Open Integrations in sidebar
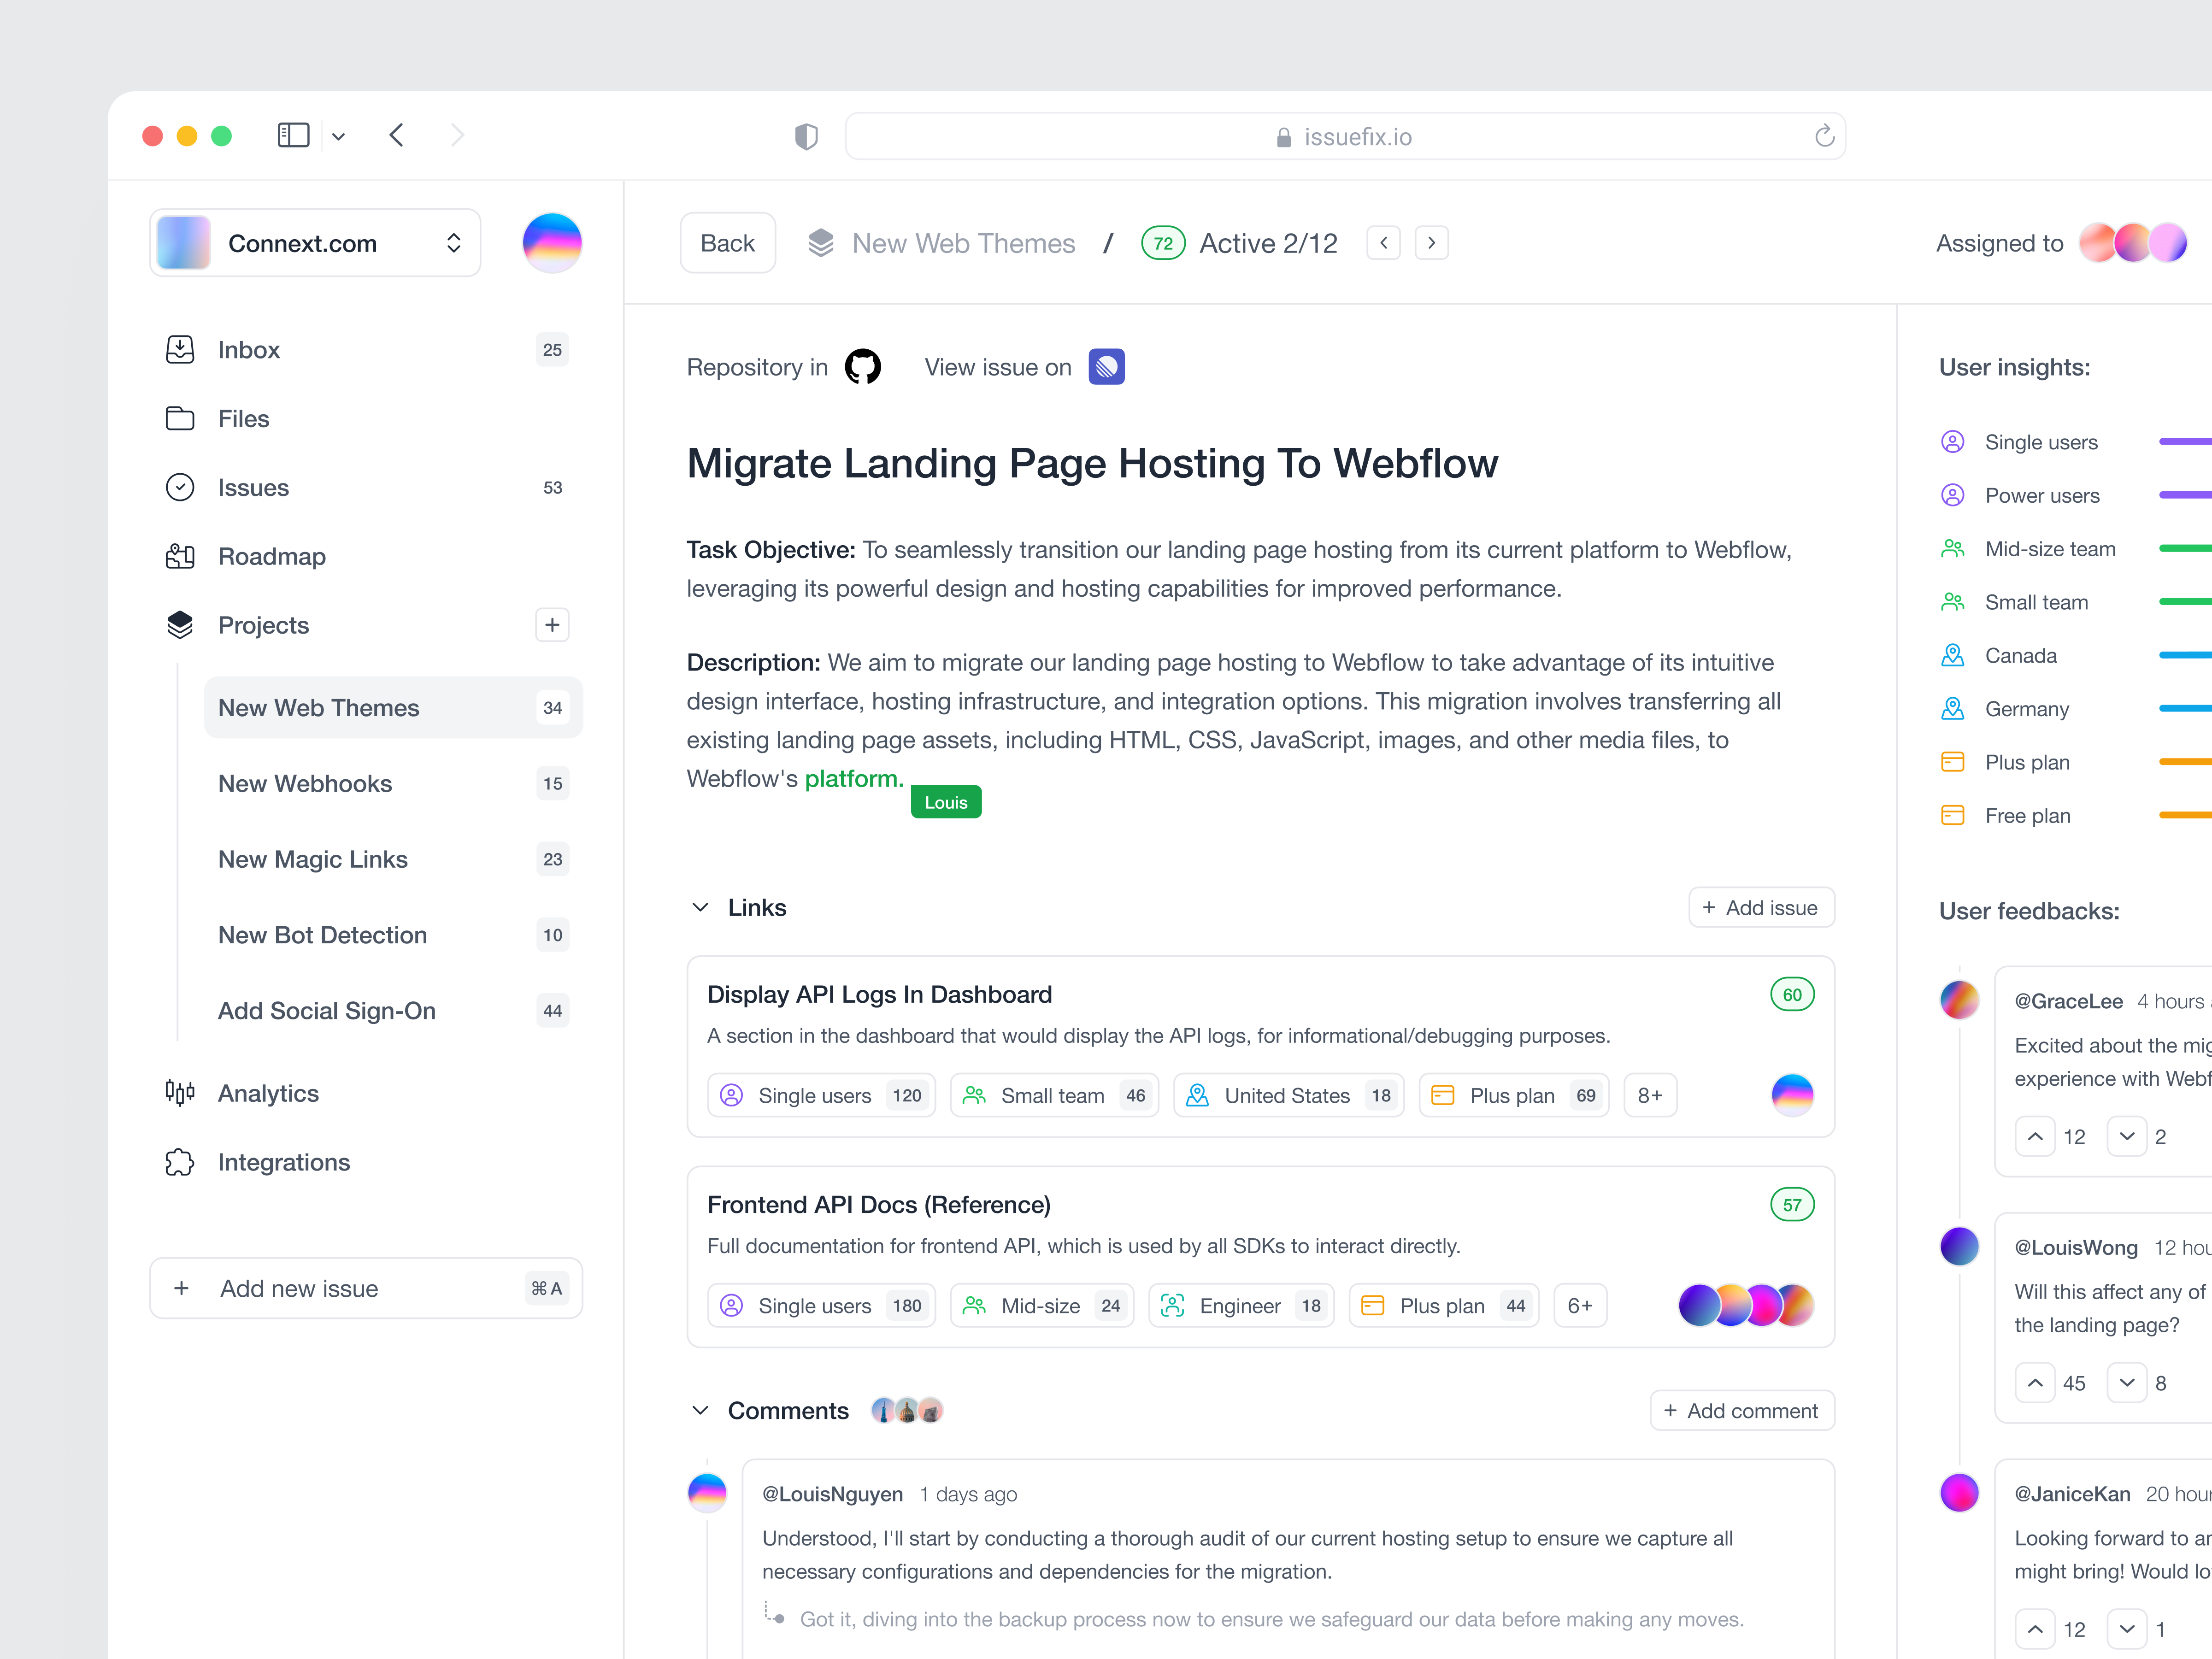 366,1162
